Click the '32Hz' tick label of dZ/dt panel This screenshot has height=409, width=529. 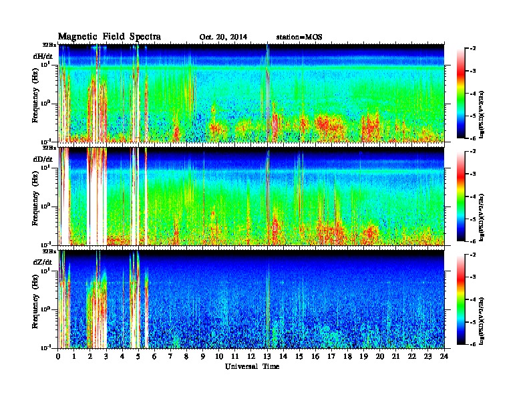[49, 251]
